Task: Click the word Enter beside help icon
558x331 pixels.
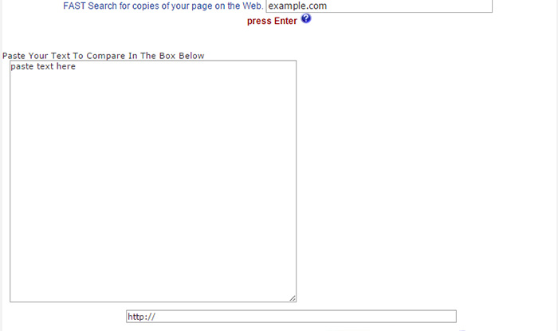Action: (x=285, y=21)
